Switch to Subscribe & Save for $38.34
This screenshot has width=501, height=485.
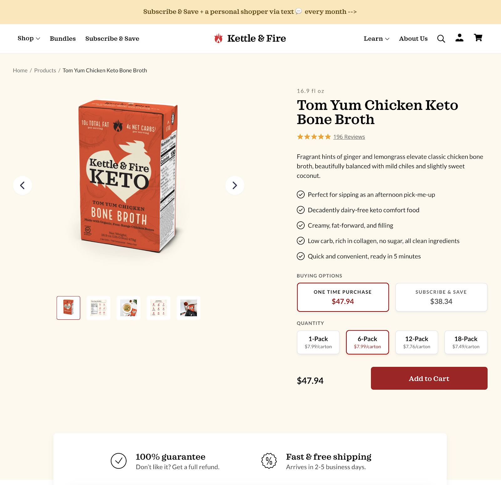point(441,297)
